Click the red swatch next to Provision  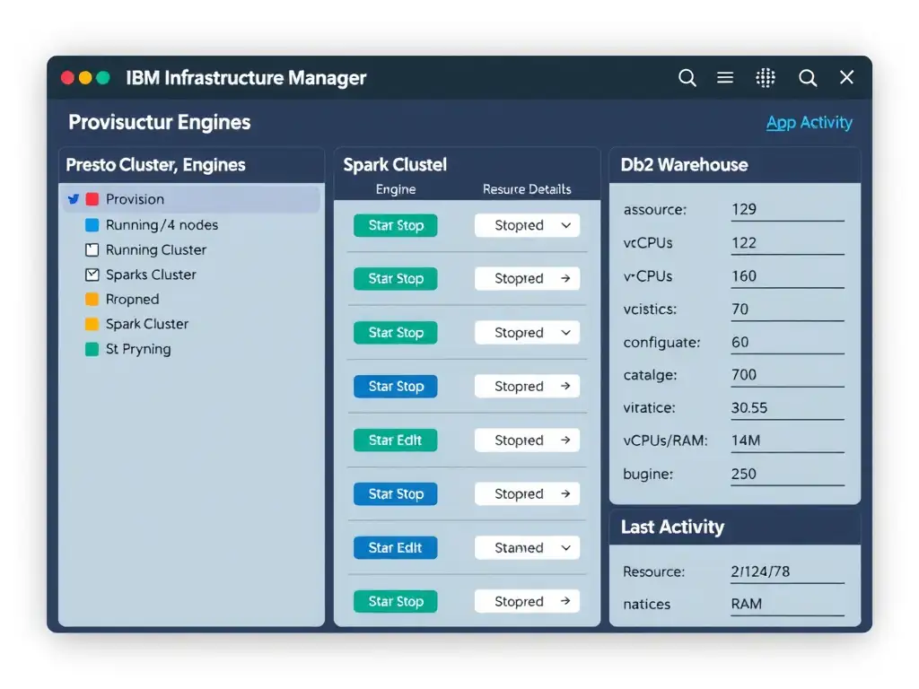[x=92, y=199]
